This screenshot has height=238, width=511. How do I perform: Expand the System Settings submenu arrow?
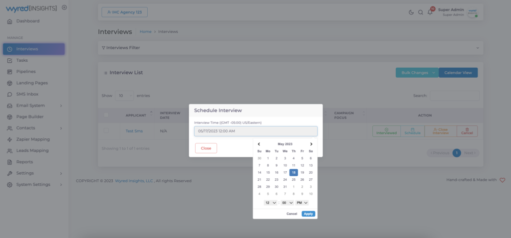pos(61,185)
